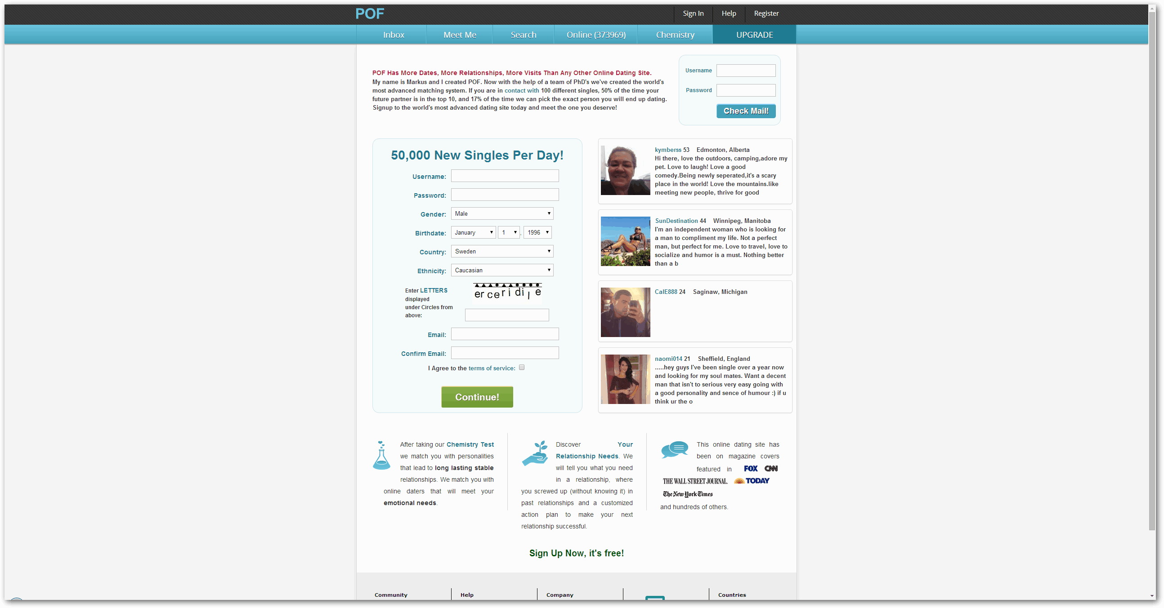
Task: Click the plant-in-hand relationship needs icon
Action: pos(535,453)
